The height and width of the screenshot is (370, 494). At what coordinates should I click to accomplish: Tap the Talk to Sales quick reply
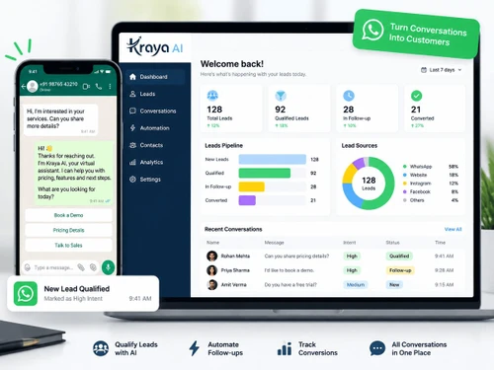point(68,246)
